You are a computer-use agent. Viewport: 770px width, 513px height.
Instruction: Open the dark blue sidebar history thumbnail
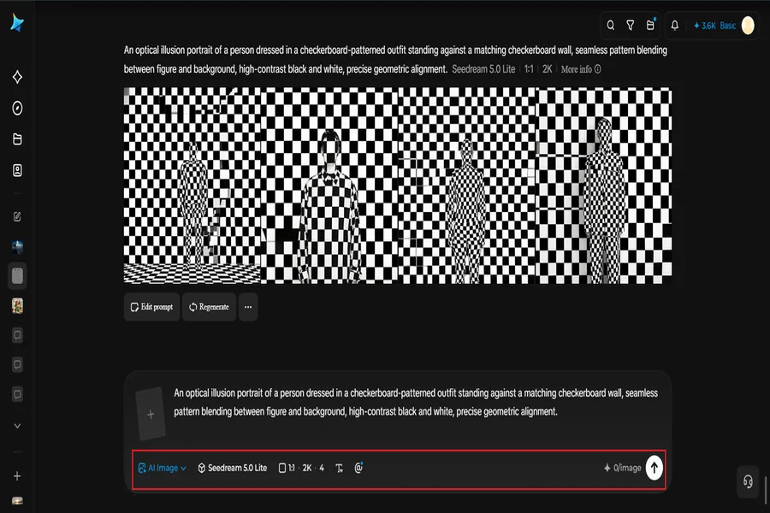click(17, 246)
